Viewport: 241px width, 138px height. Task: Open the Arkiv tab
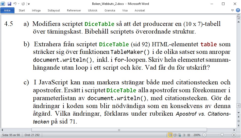pos(7,10)
